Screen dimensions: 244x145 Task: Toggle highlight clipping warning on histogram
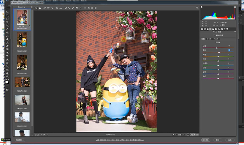[235, 7]
